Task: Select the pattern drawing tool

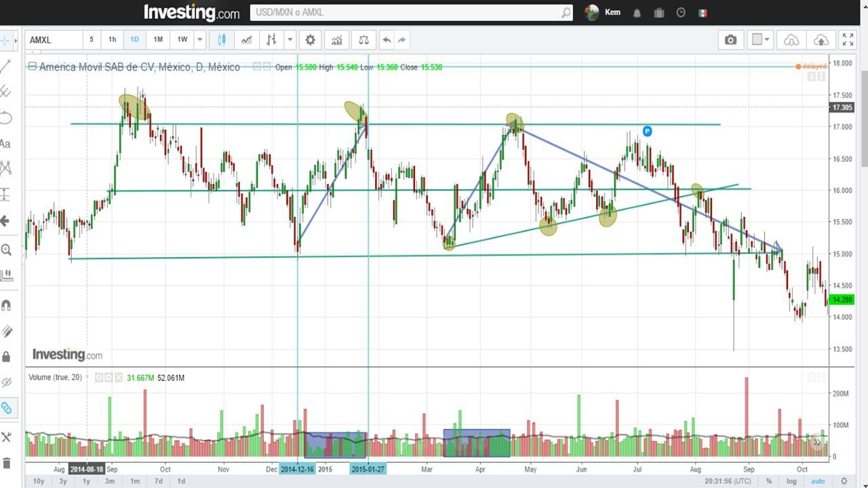Action: coord(6,168)
